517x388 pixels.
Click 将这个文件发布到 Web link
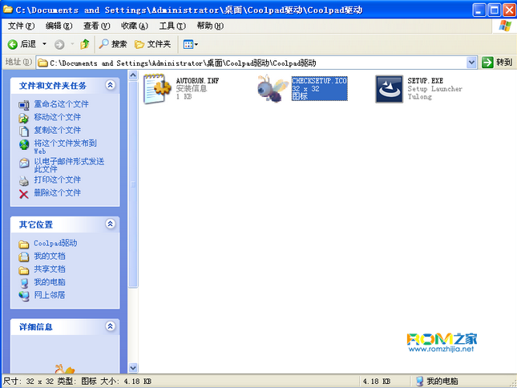(x=65, y=147)
